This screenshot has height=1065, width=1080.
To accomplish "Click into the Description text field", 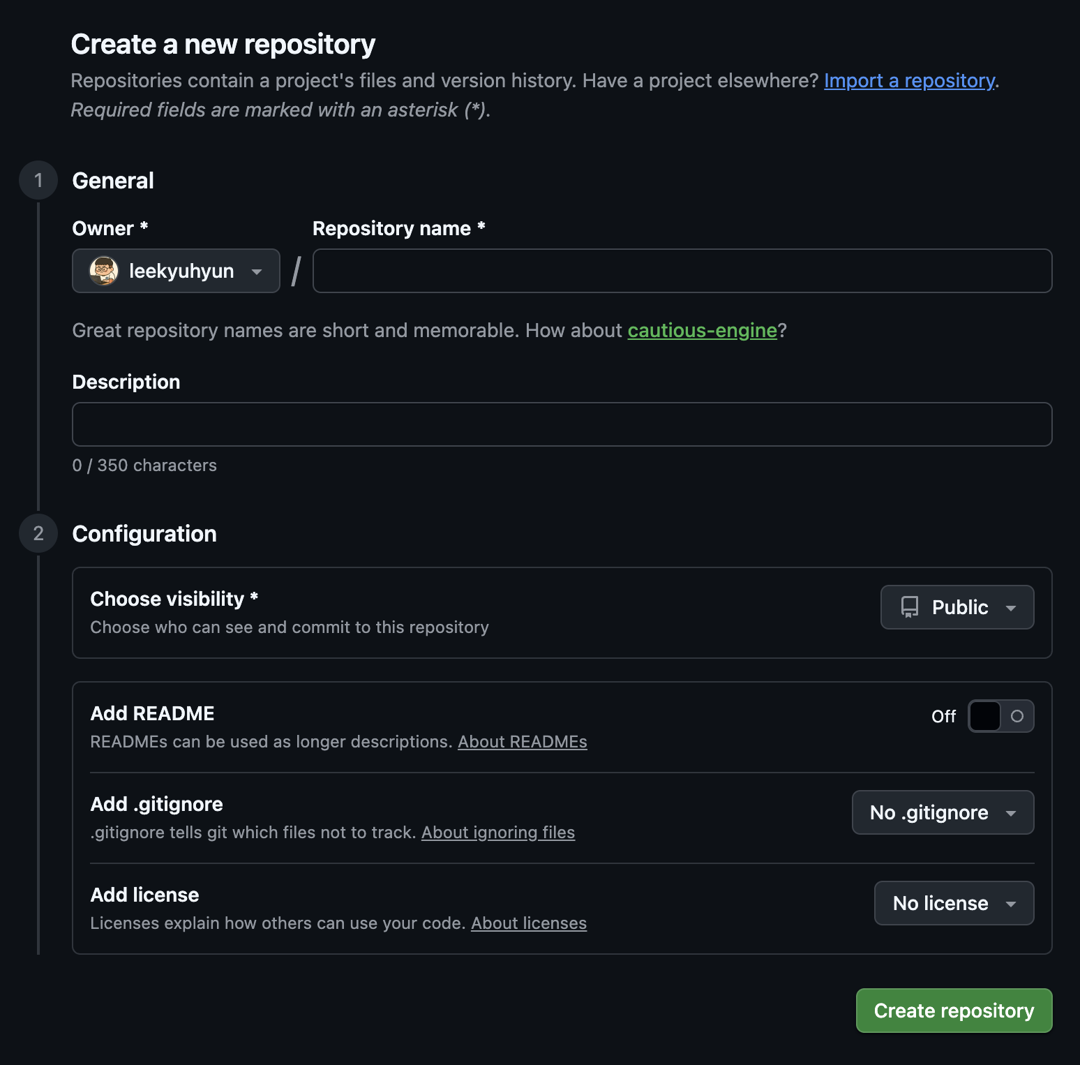I will [x=562, y=424].
